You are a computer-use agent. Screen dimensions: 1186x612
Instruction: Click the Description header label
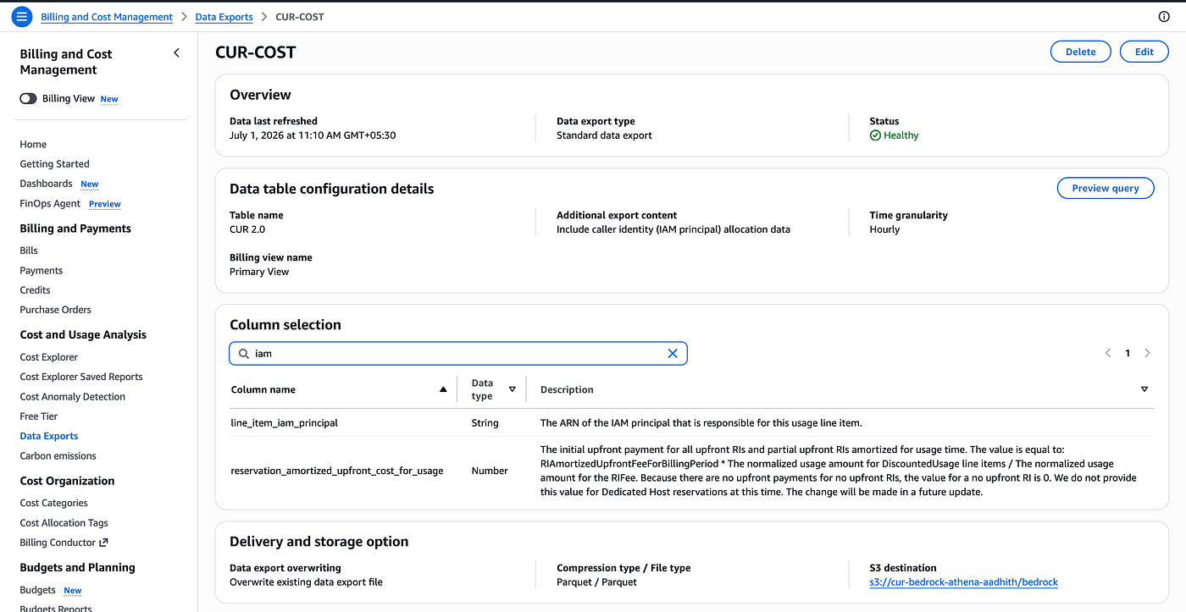567,389
